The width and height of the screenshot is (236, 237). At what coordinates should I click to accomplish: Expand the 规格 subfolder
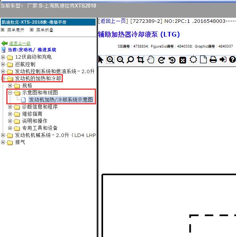click(10, 85)
